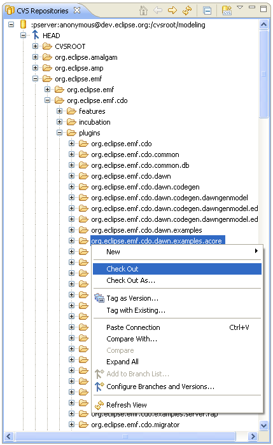Viewport: 273px width, 445px height.
Task: Choose Check Out As... menu entry
Action: (x=177, y=280)
